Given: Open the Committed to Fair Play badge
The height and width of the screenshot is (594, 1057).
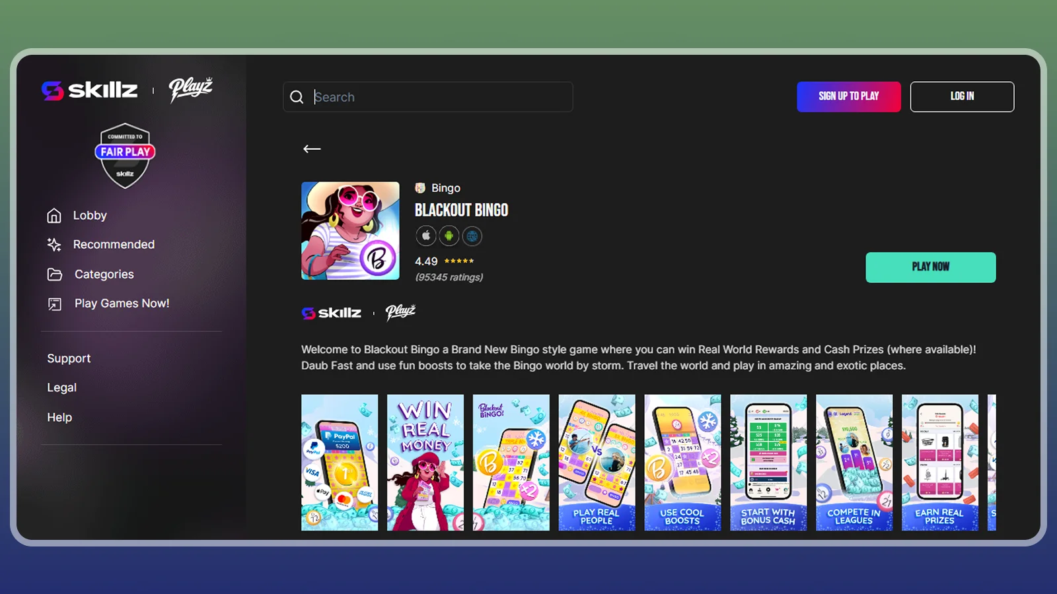Looking at the screenshot, I should point(125,156).
